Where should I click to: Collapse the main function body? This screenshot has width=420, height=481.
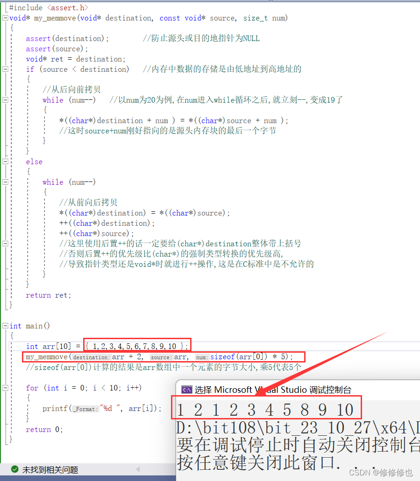5,326
